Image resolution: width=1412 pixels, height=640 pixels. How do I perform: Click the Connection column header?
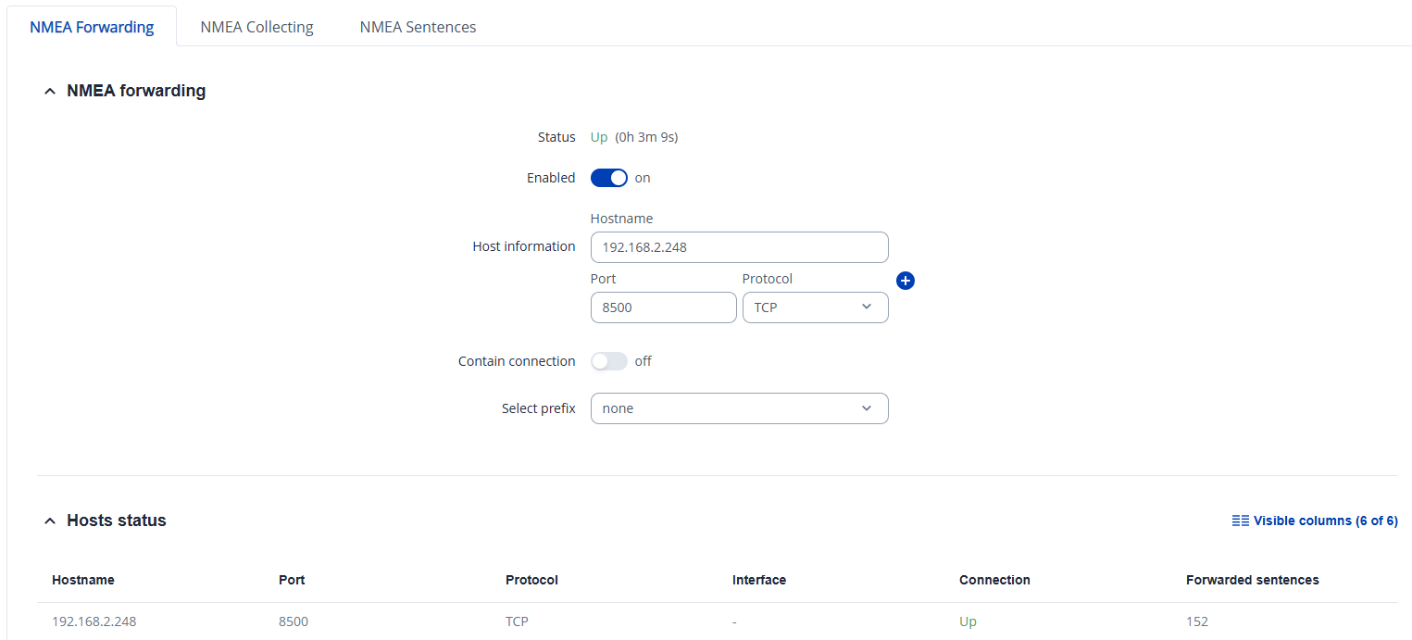click(x=994, y=580)
